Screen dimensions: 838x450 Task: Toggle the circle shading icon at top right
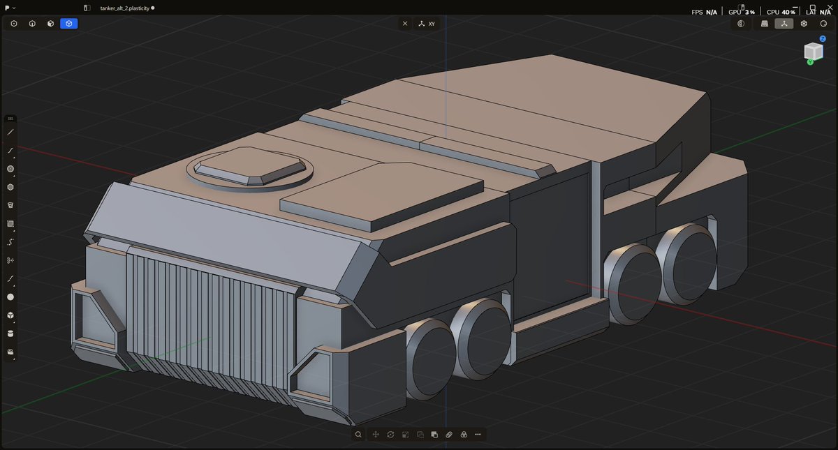point(823,23)
